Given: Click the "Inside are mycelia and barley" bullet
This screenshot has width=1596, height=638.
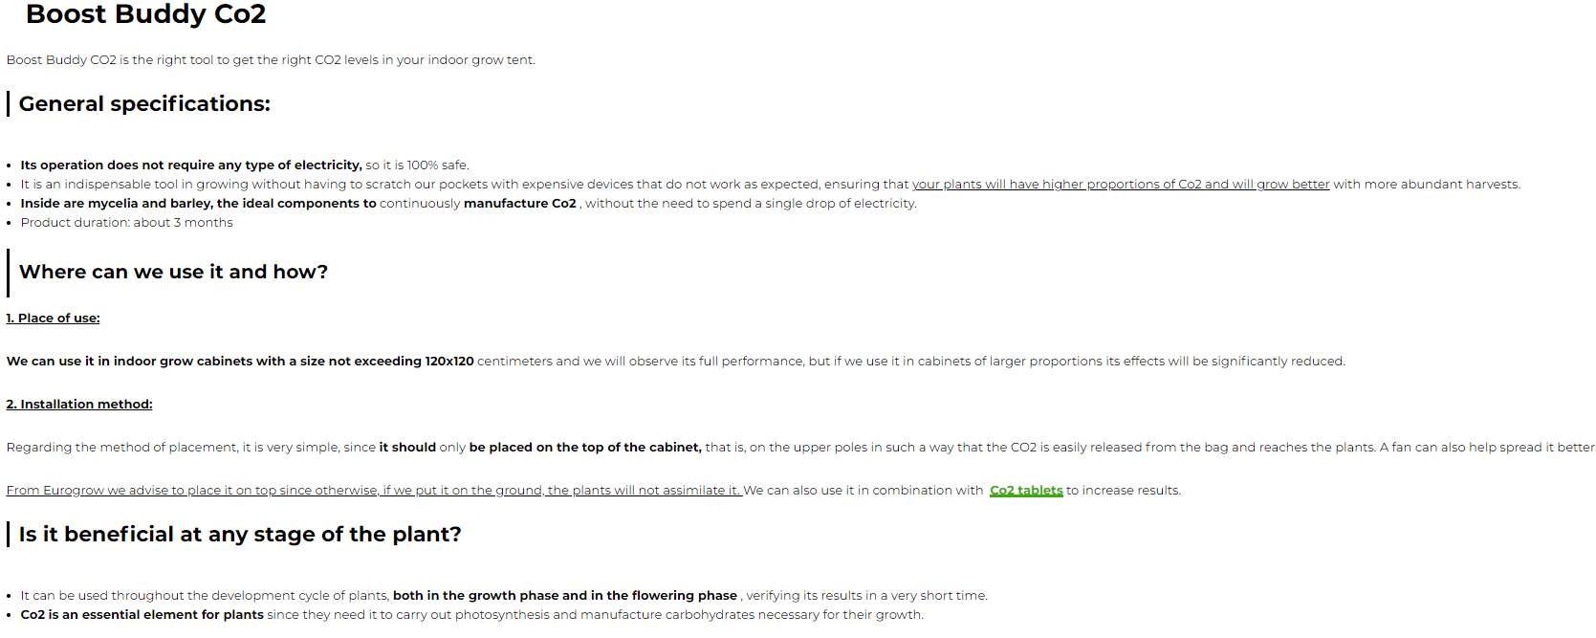Looking at the screenshot, I should click(198, 204).
